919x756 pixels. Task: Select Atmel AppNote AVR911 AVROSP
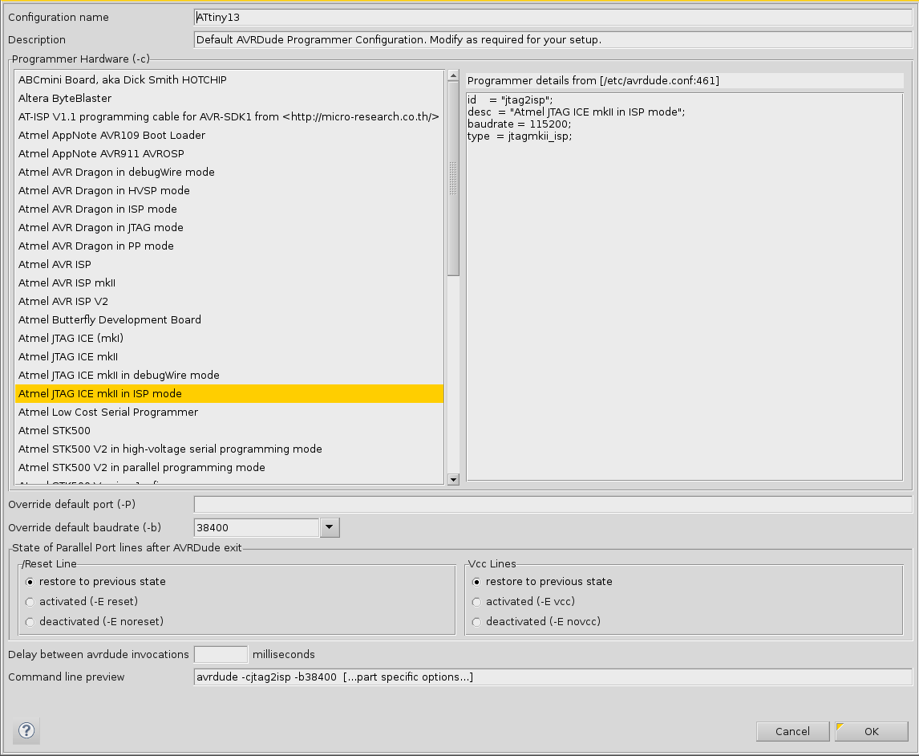[x=229, y=153]
